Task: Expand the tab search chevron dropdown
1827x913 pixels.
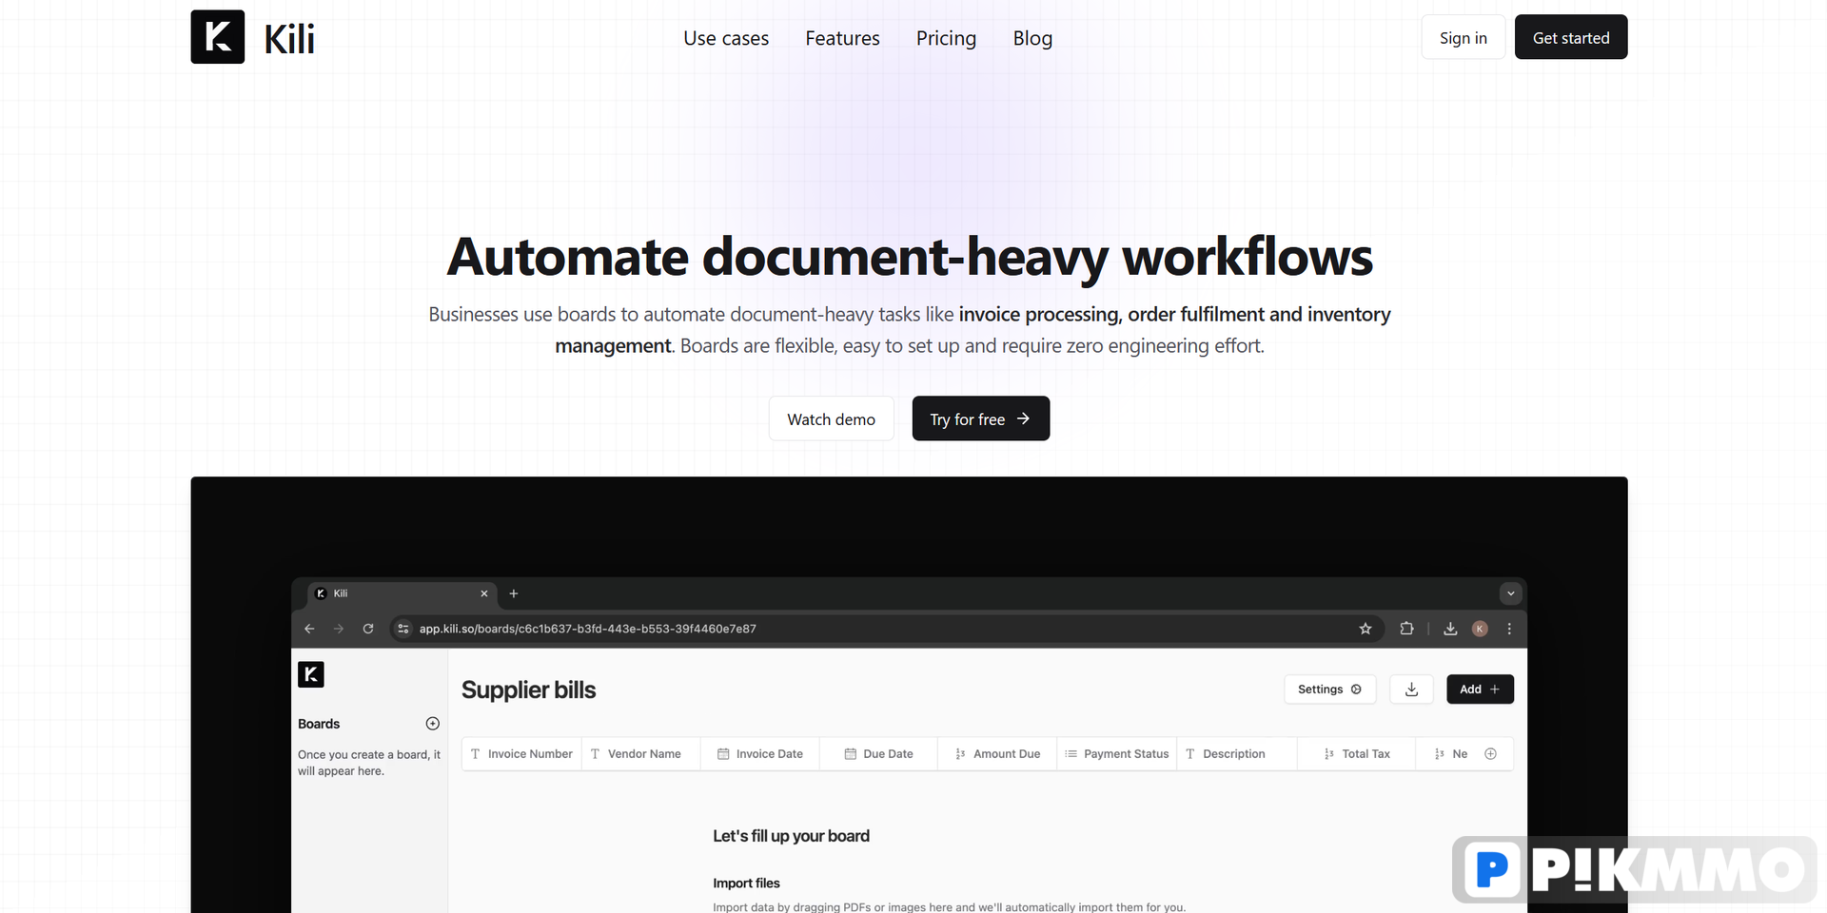Action: click(1510, 593)
